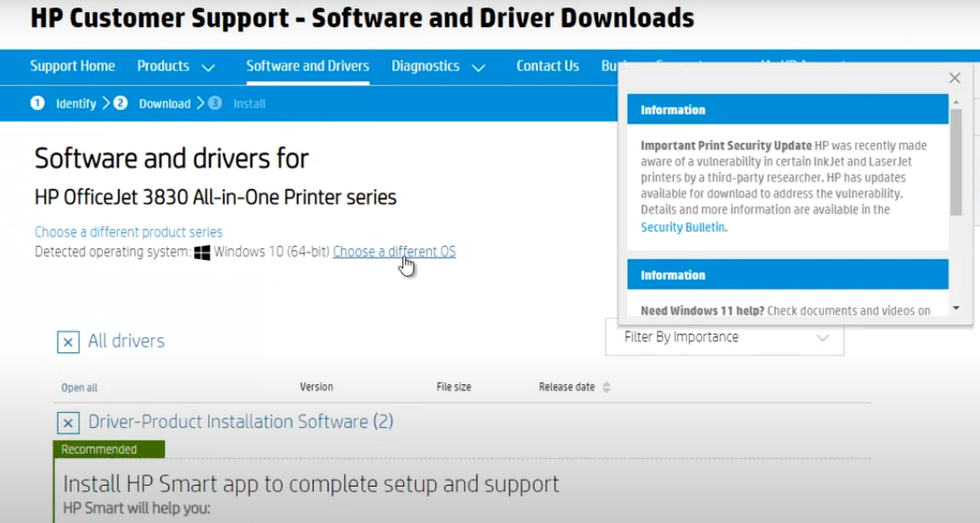Sort by Release date arrows
Screen dimensions: 980x523
click(x=607, y=387)
